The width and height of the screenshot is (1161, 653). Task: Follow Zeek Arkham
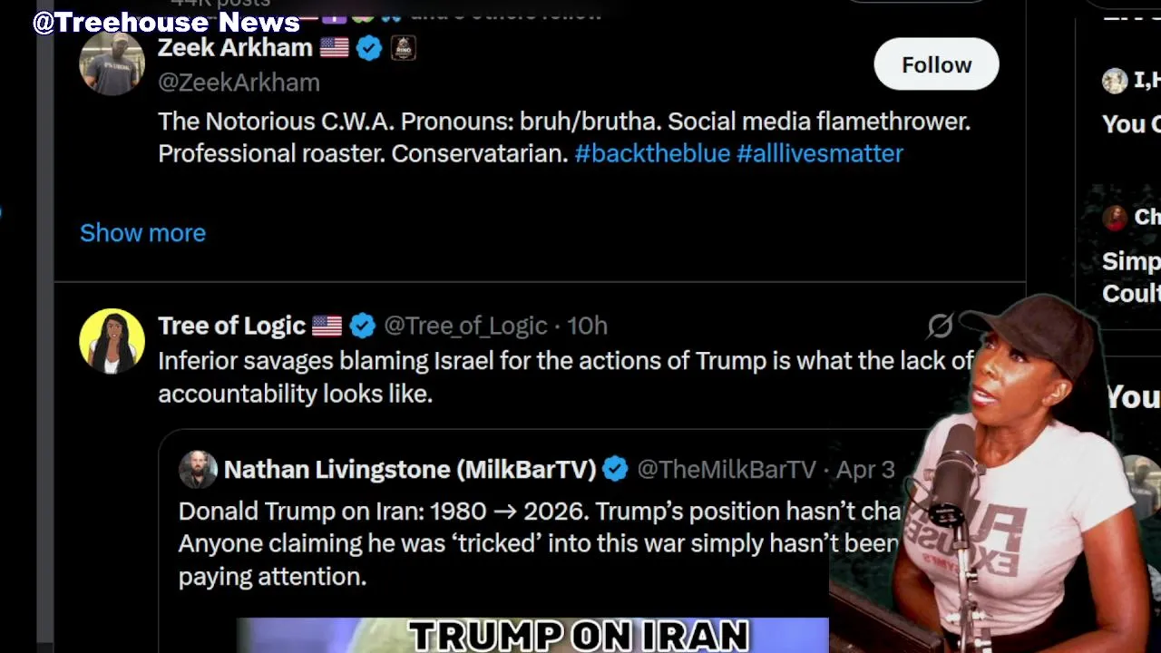tap(936, 64)
